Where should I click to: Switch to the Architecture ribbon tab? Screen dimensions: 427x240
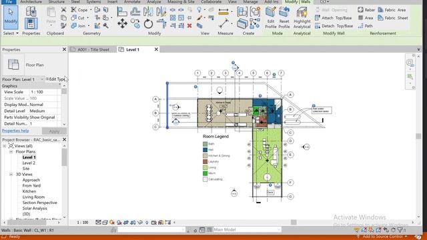[31, 2]
